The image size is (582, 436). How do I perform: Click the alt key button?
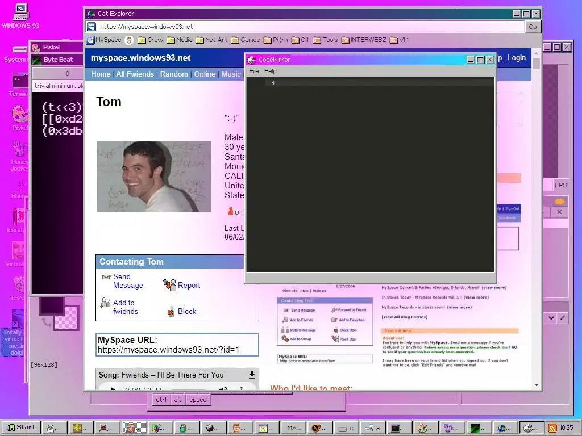[178, 400]
